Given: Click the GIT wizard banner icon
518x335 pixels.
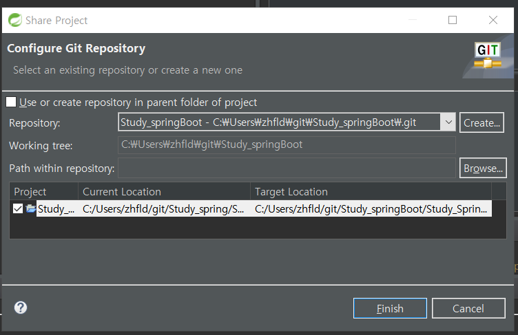Looking at the screenshot, I should tap(488, 55).
